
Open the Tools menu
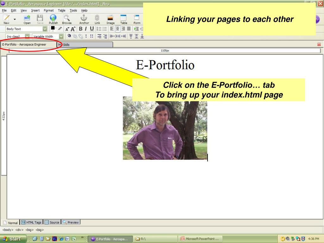pos(73,10)
